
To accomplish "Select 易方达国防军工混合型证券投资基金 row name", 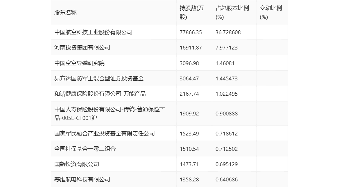I will coord(99,78).
